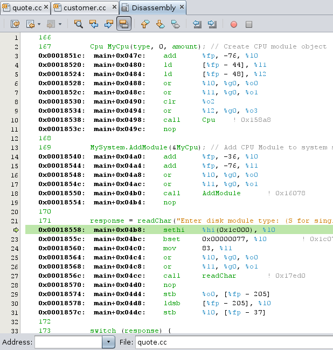
Task: Click Find Next Occurrence icon
Action: pyautogui.click(x=108, y=24)
